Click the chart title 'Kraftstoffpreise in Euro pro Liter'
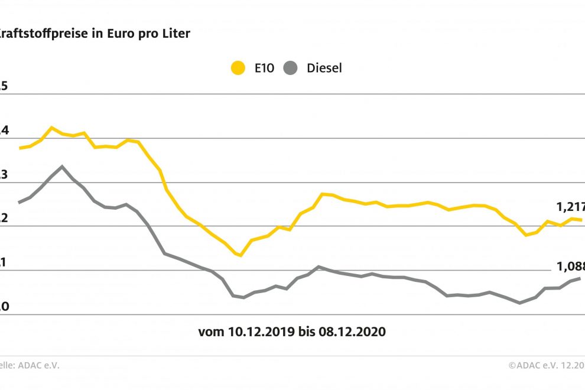The width and height of the screenshot is (585, 390). pyautogui.click(x=95, y=34)
